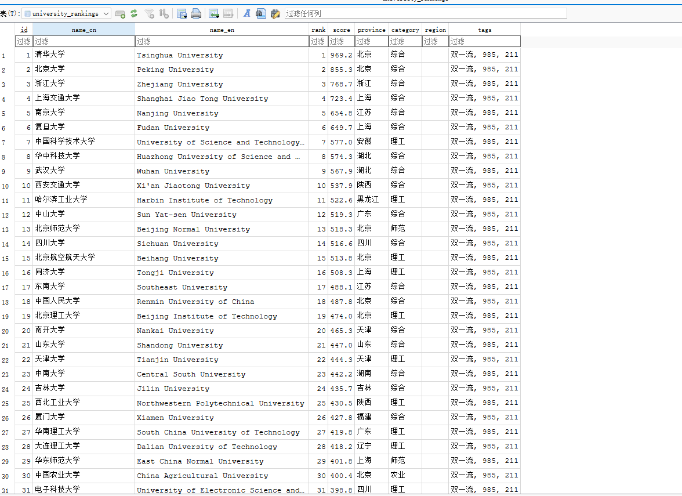
Task: Select the cell '浙江大学'
Action: [84, 84]
